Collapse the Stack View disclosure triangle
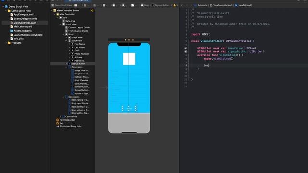 pos(66,40)
